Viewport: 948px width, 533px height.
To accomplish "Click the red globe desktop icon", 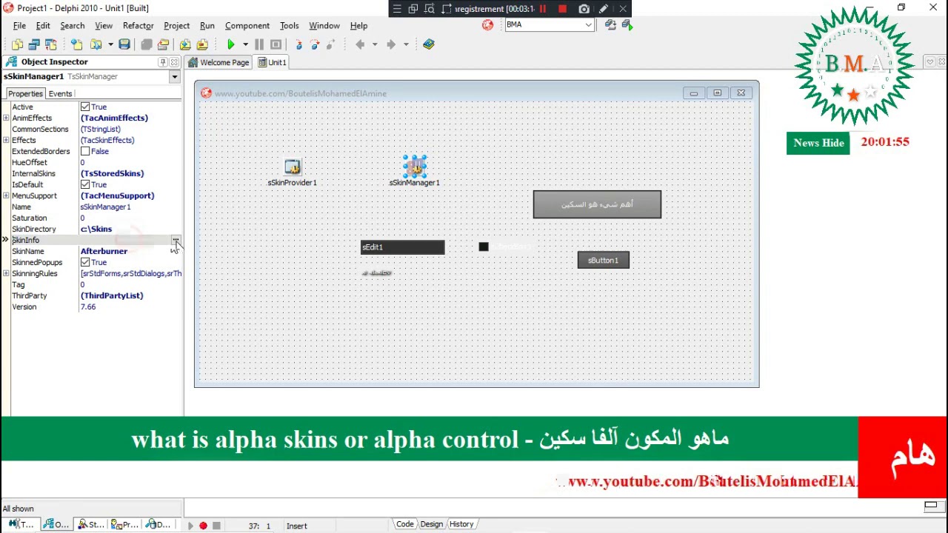I will [x=487, y=25].
